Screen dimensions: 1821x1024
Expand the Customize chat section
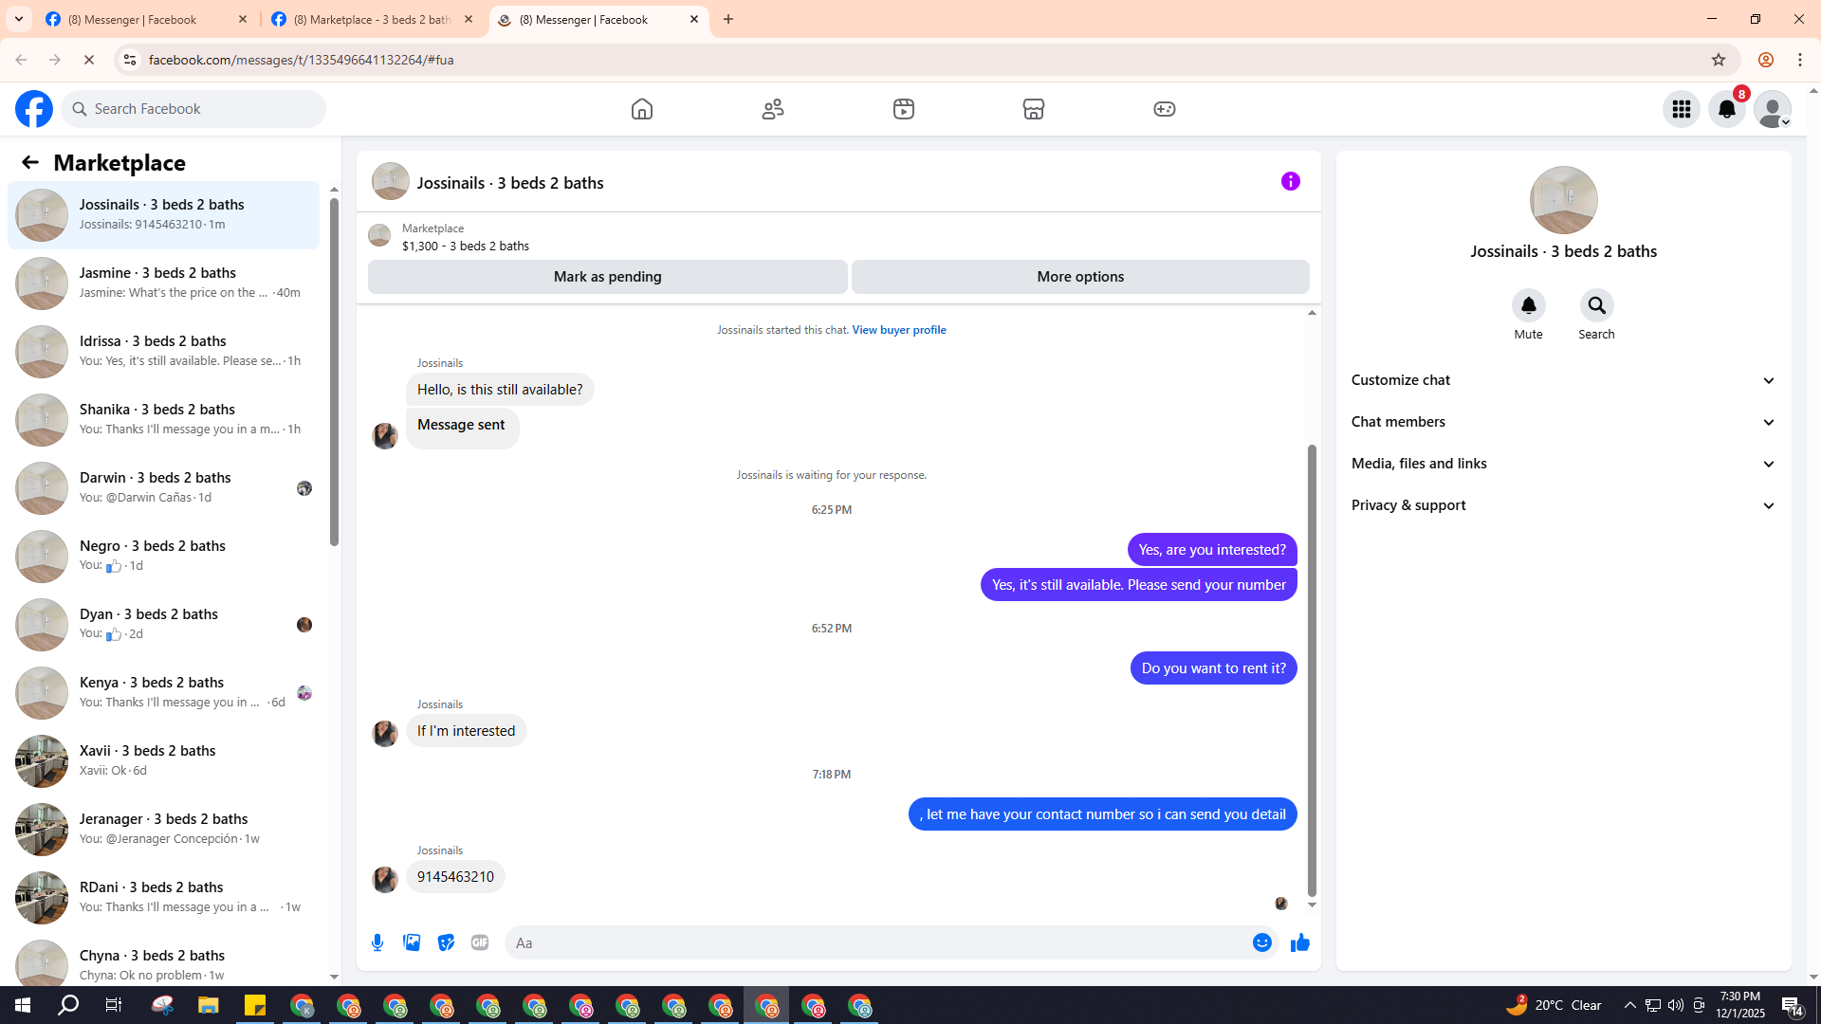1563,380
